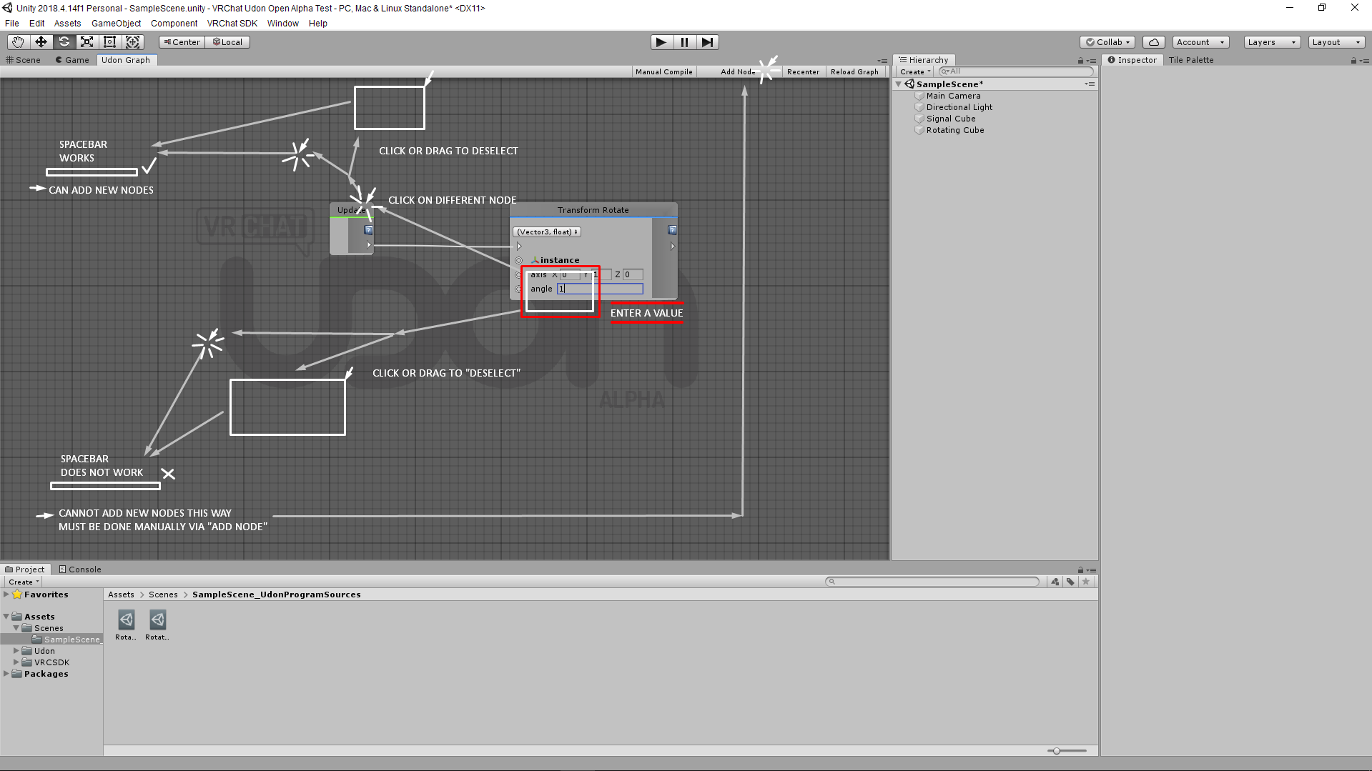Collapse the SampleScene hierarchy

pyautogui.click(x=899, y=84)
